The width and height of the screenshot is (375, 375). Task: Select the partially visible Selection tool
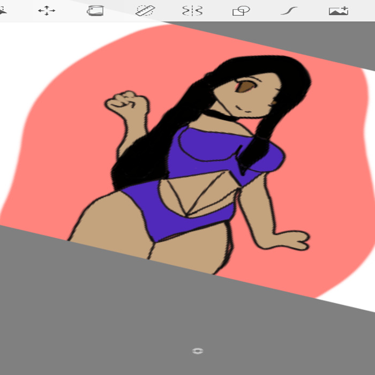tap(3, 11)
